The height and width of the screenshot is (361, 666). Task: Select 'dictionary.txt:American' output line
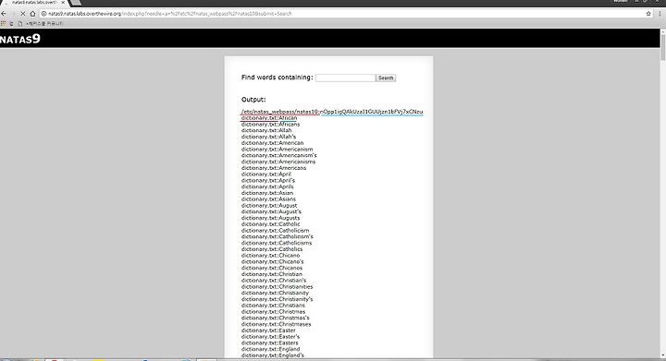pyautogui.click(x=272, y=143)
